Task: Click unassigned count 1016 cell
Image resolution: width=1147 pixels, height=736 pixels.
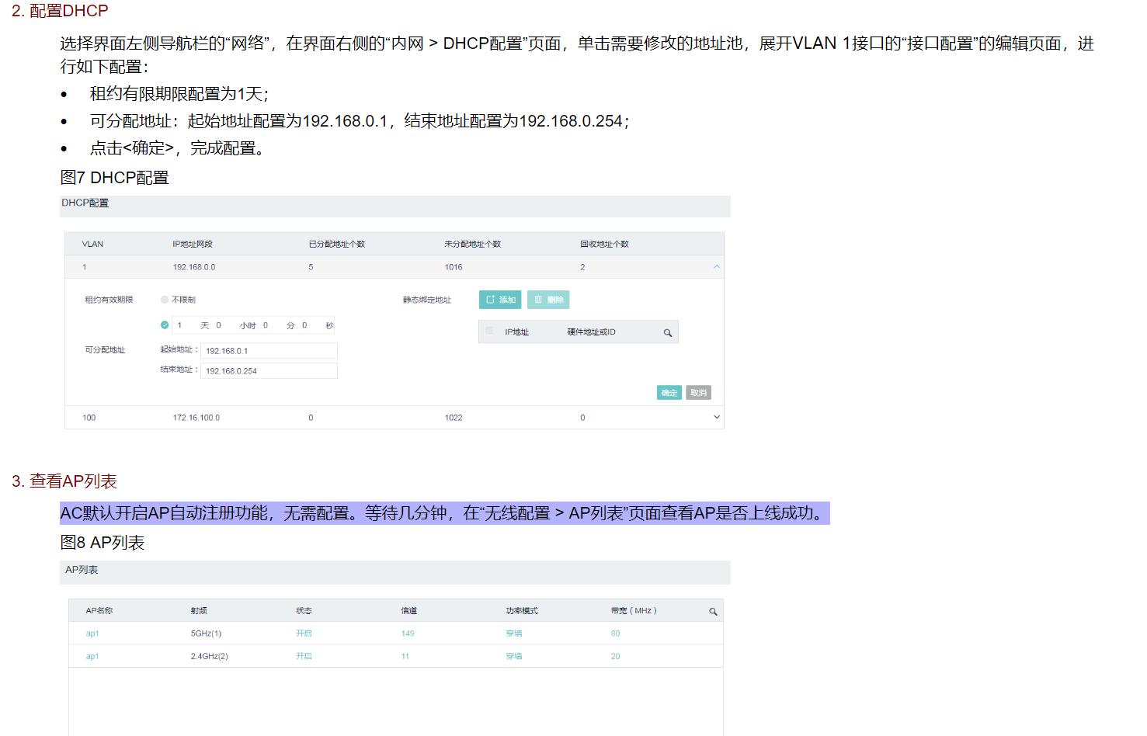Action: click(x=454, y=267)
